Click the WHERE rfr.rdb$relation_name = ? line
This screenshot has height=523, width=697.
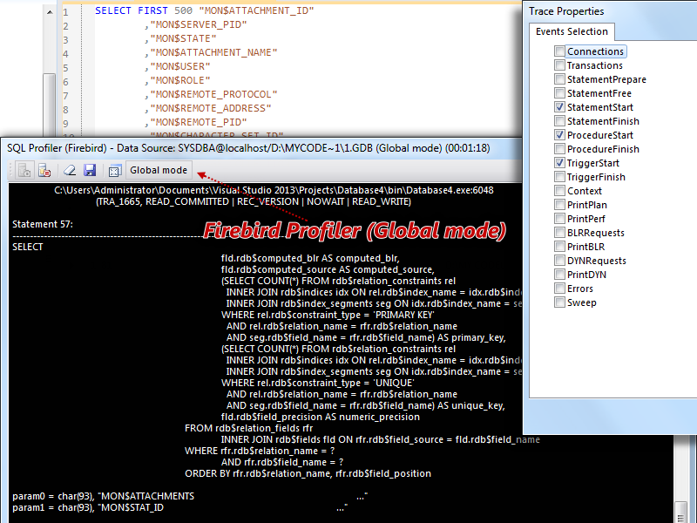tap(260, 451)
